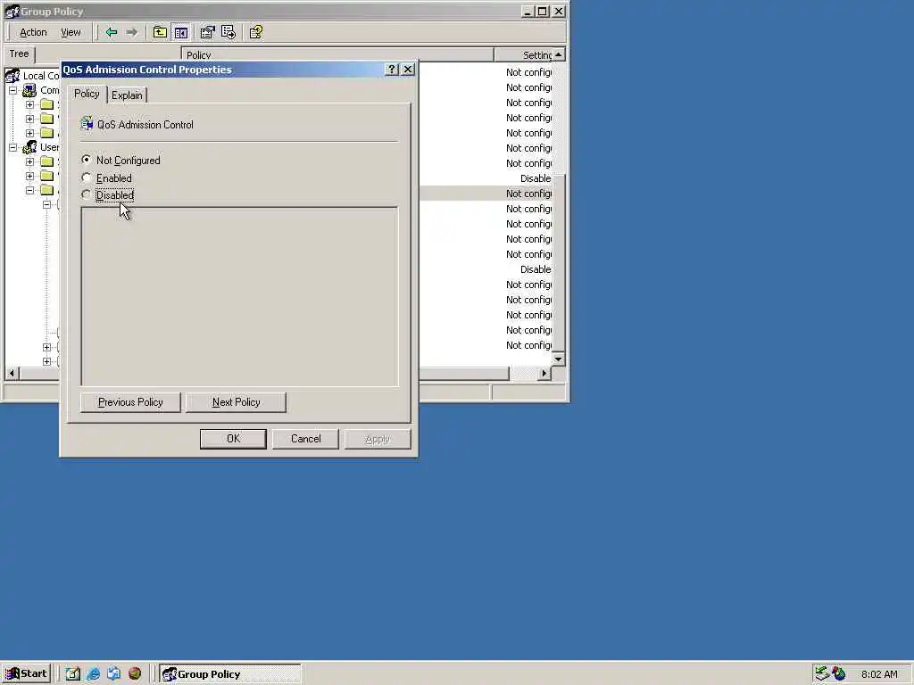Open the View menu
The height and width of the screenshot is (685, 914).
coord(71,33)
